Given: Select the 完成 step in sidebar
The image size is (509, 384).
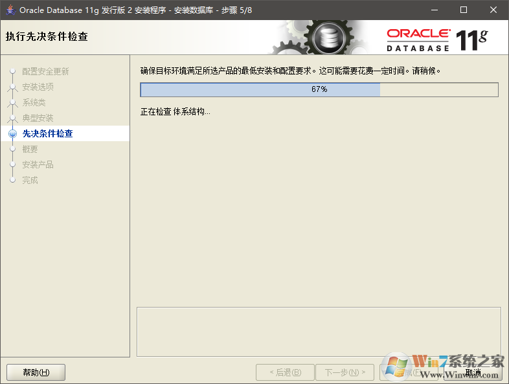Looking at the screenshot, I should pos(30,180).
